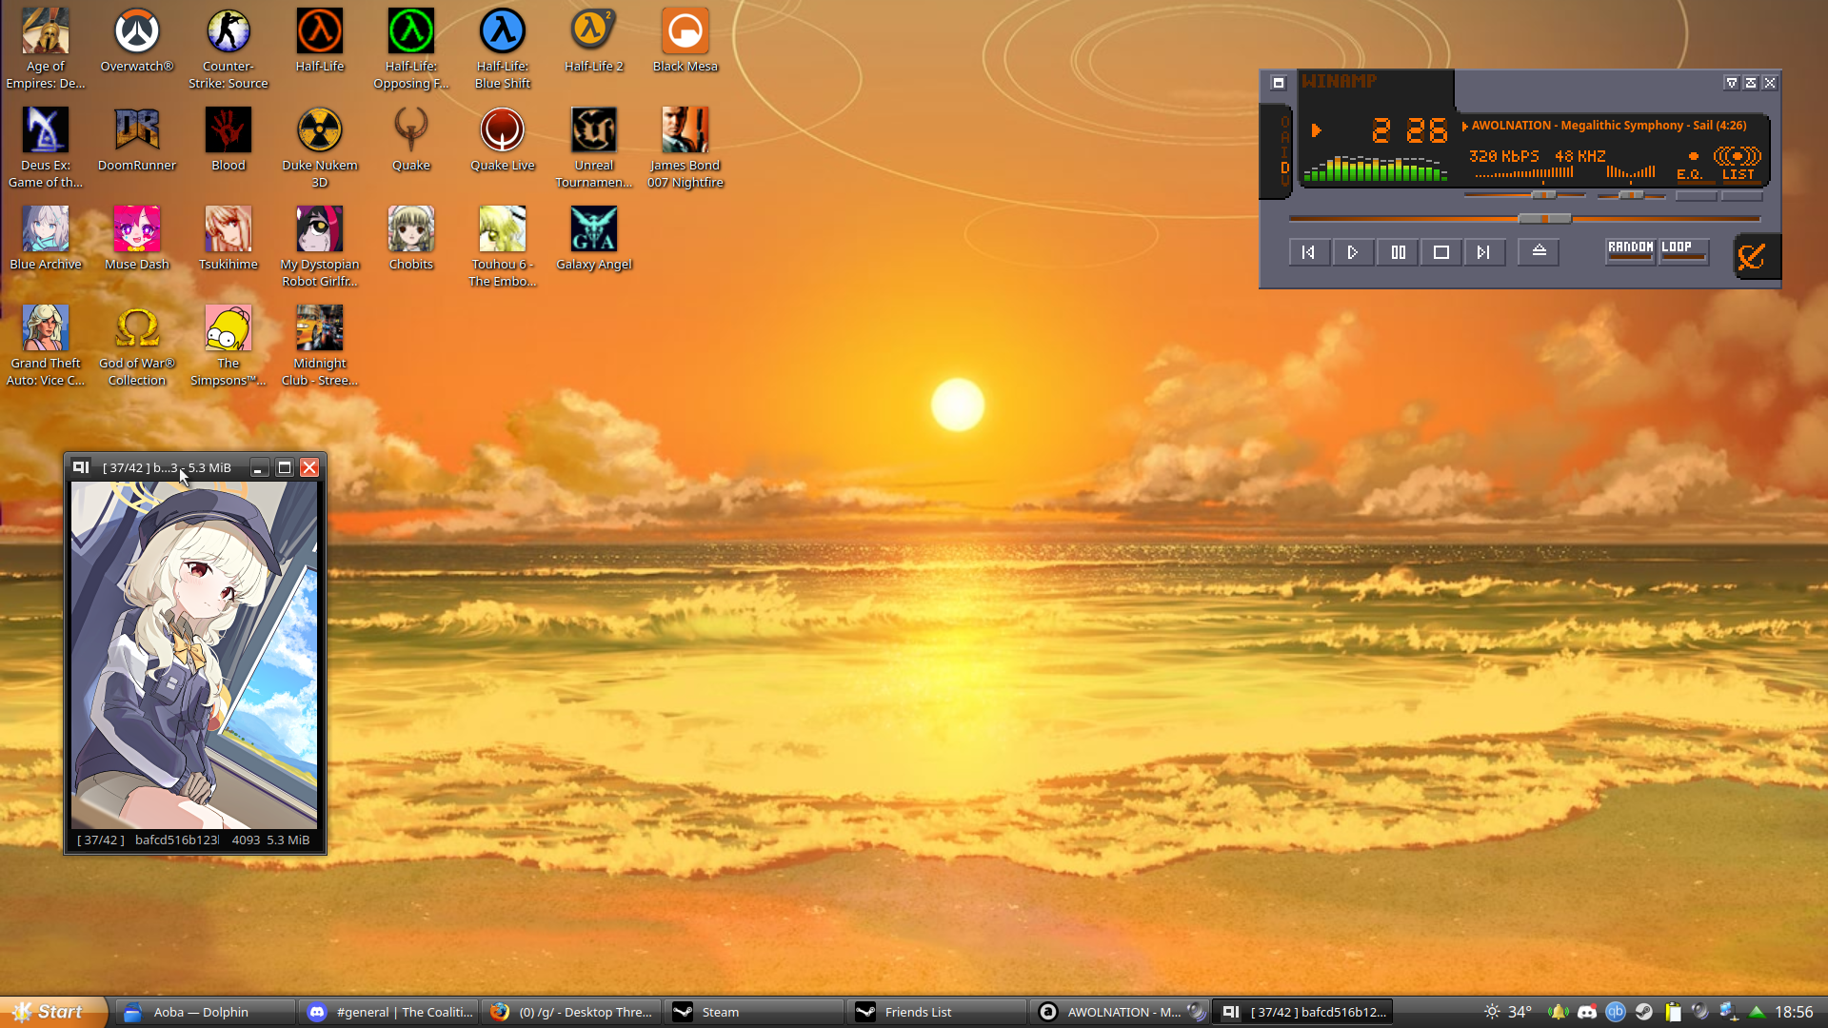Select the Counter-Strike: Source shortcut
The width and height of the screenshot is (1828, 1028).
tap(228, 49)
